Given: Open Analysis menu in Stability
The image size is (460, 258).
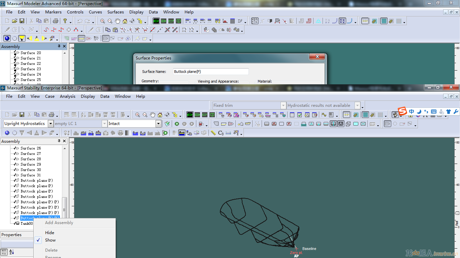Looking at the screenshot, I should tap(68, 96).
